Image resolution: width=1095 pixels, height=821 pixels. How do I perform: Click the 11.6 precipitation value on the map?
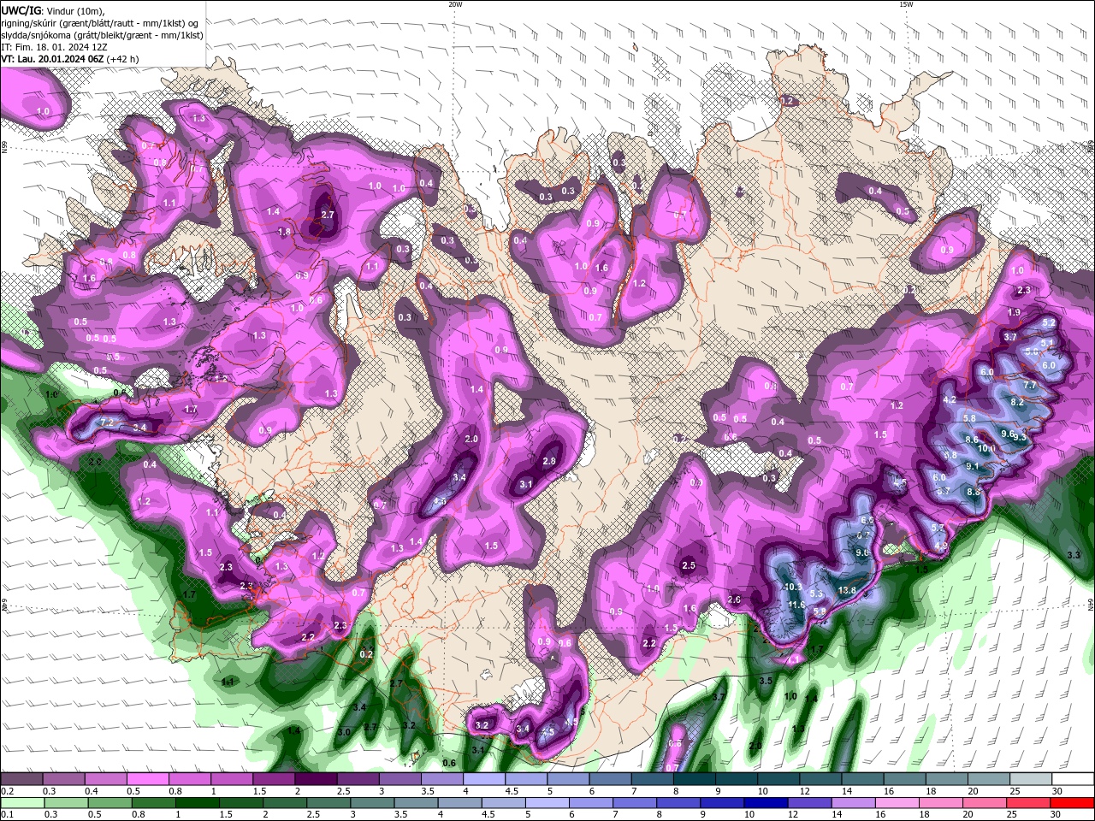pyautogui.click(x=796, y=605)
